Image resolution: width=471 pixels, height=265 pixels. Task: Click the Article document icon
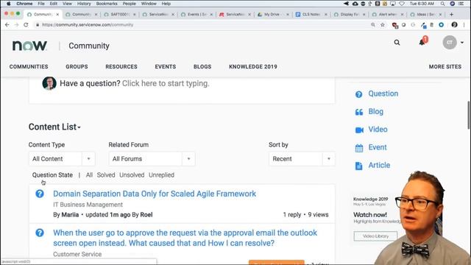(358, 166)
